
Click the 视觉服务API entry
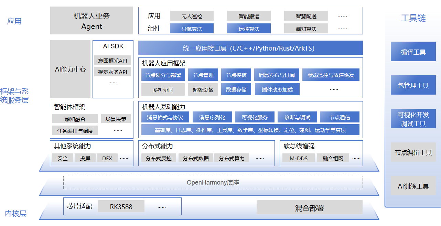(112, 72)
